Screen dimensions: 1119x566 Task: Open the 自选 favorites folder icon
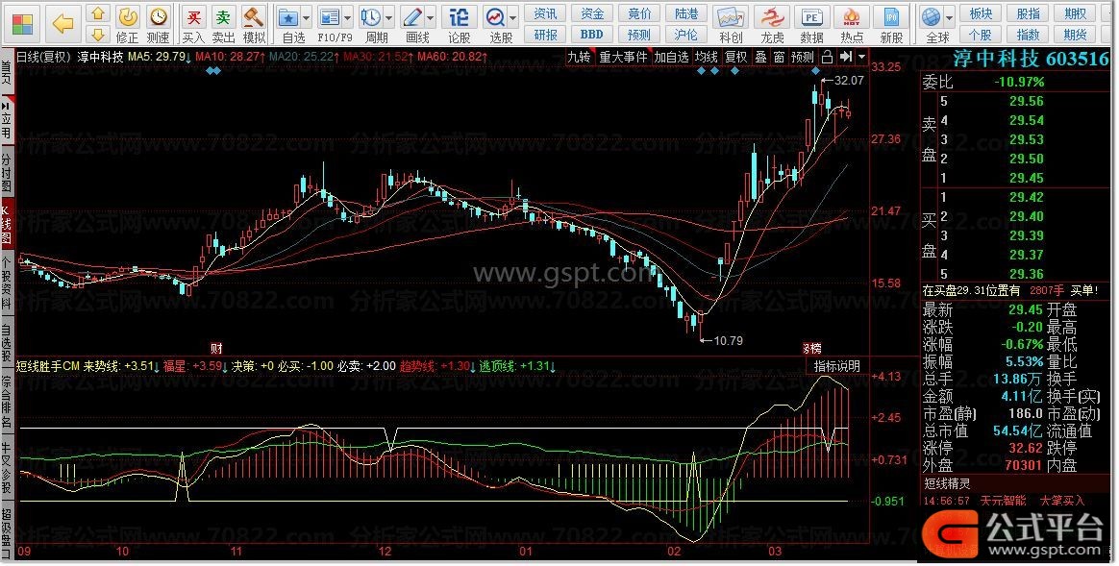[289, 16]
